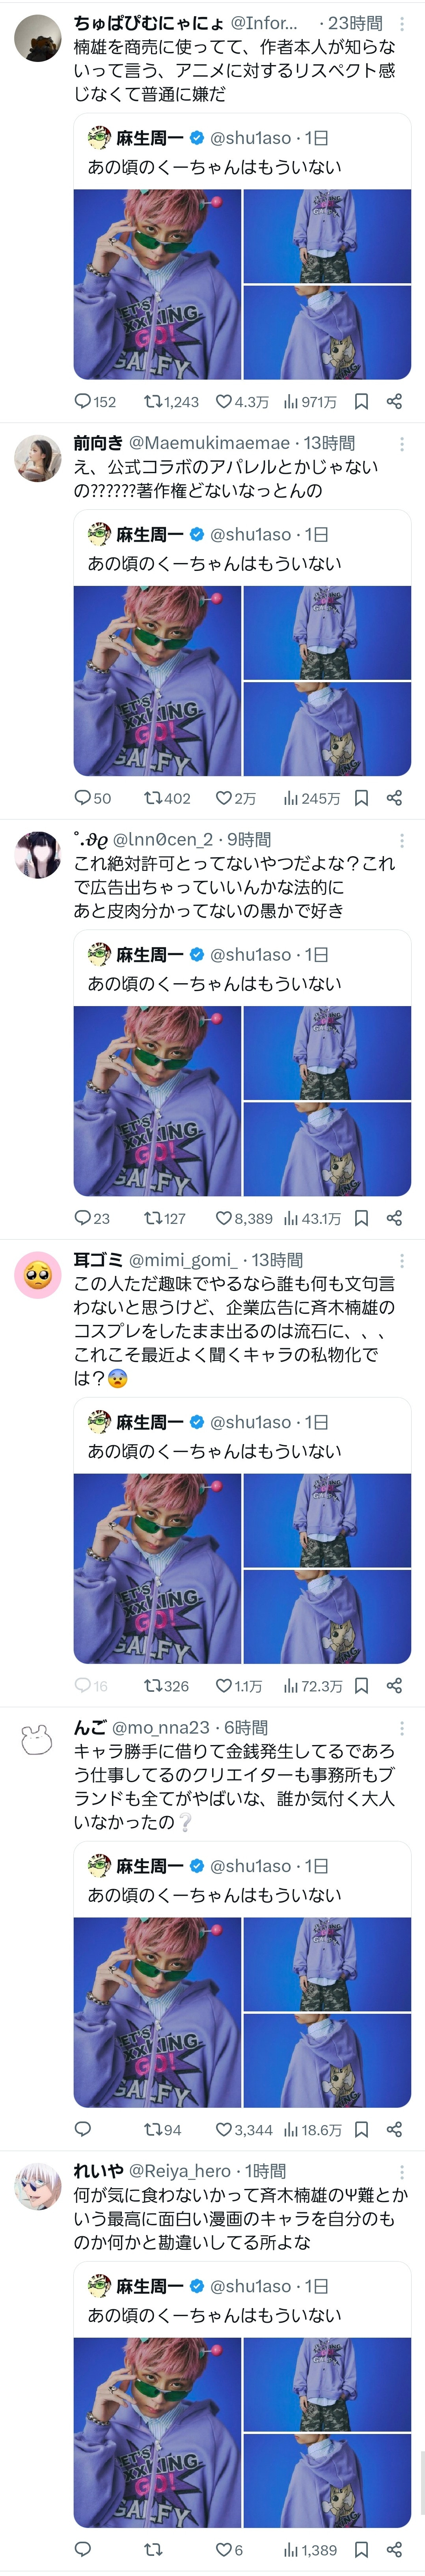Viewport: 425px width, 2576px height.
Task: Bookmark the 前向き tweet
Action: click(362, 798)
